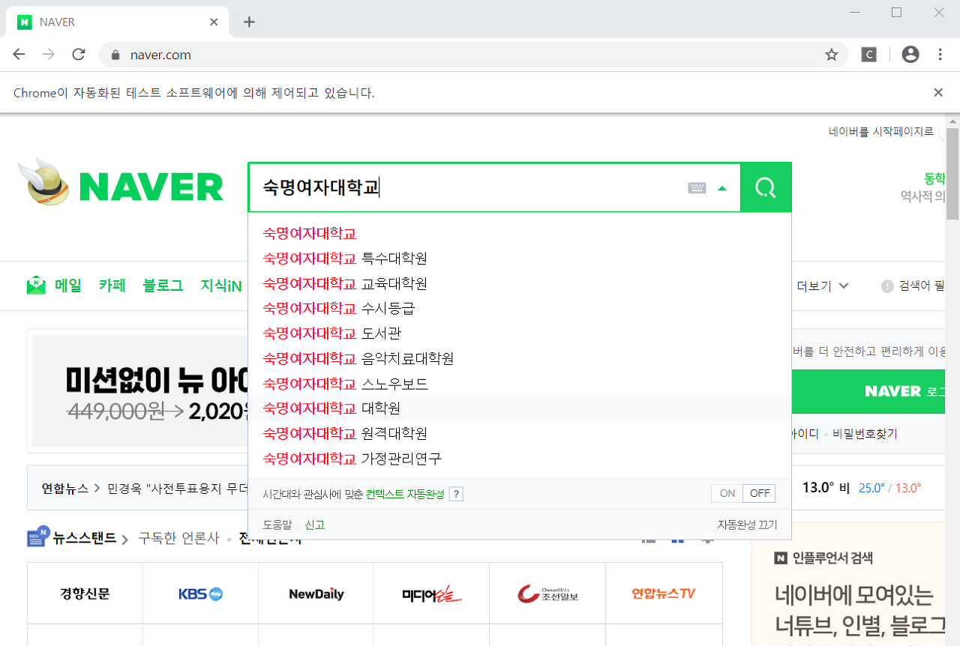The image size is (960, 646).
Task: Dismiss the automated test software infobar
Action: coord(938,92)
